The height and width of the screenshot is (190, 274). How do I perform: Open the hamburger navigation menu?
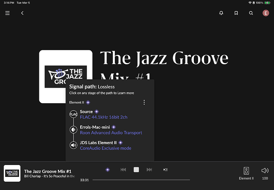click(x=7, y=13)
